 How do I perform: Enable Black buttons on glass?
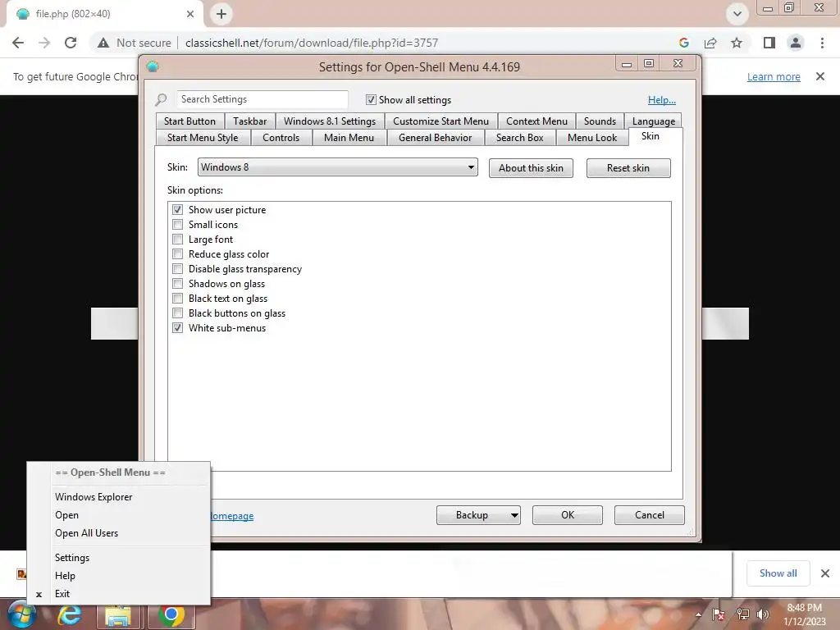pos(177,313)
